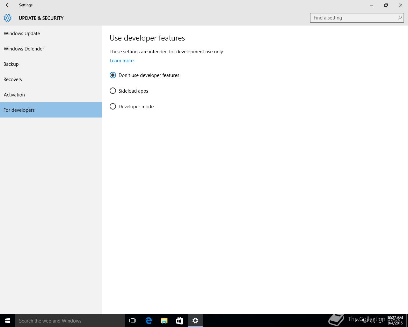Go to the Backup section
Viewport: 408px width, 327px height.
pos(51,64)
